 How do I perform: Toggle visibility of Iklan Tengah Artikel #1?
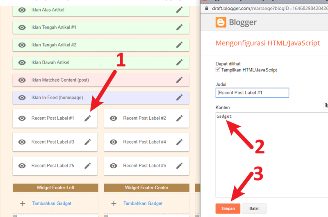22,27
